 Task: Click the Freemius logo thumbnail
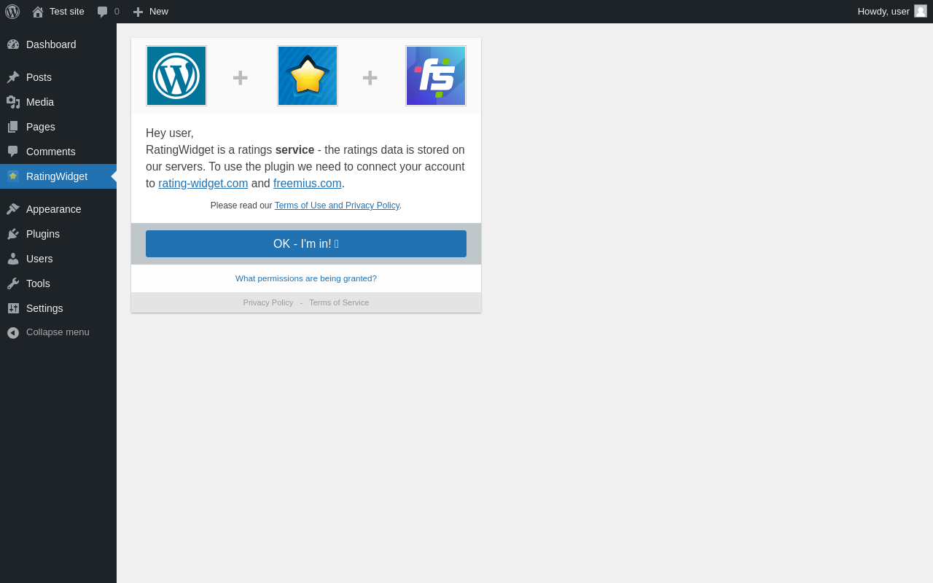pos(436,76)
